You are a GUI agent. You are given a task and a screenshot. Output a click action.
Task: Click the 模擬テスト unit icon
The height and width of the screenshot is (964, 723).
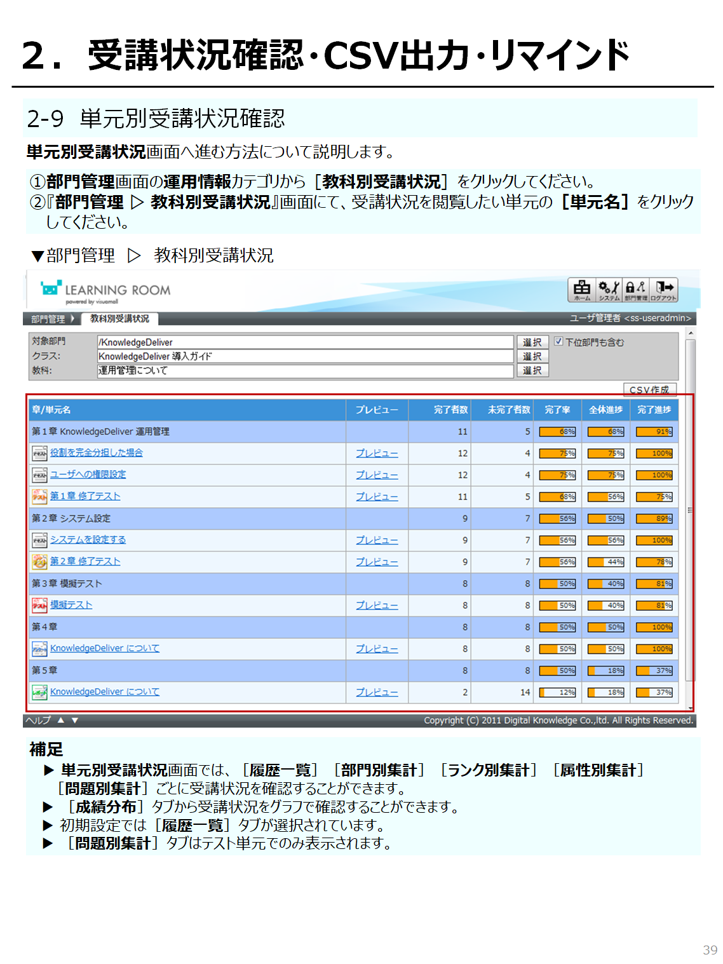click(x=39, y=605)
